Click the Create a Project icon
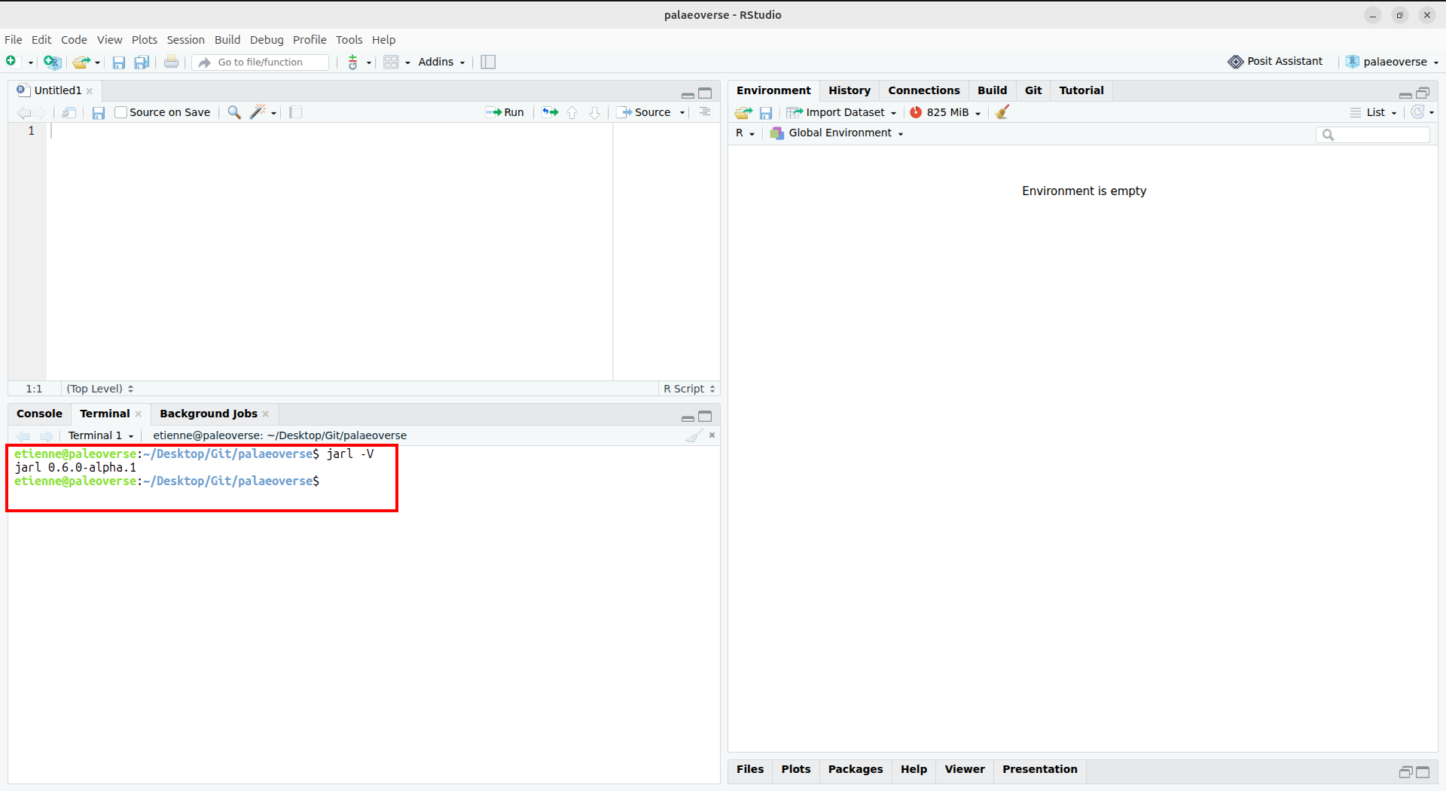The width and height of the screenshot is (1446, 791). 52,62
